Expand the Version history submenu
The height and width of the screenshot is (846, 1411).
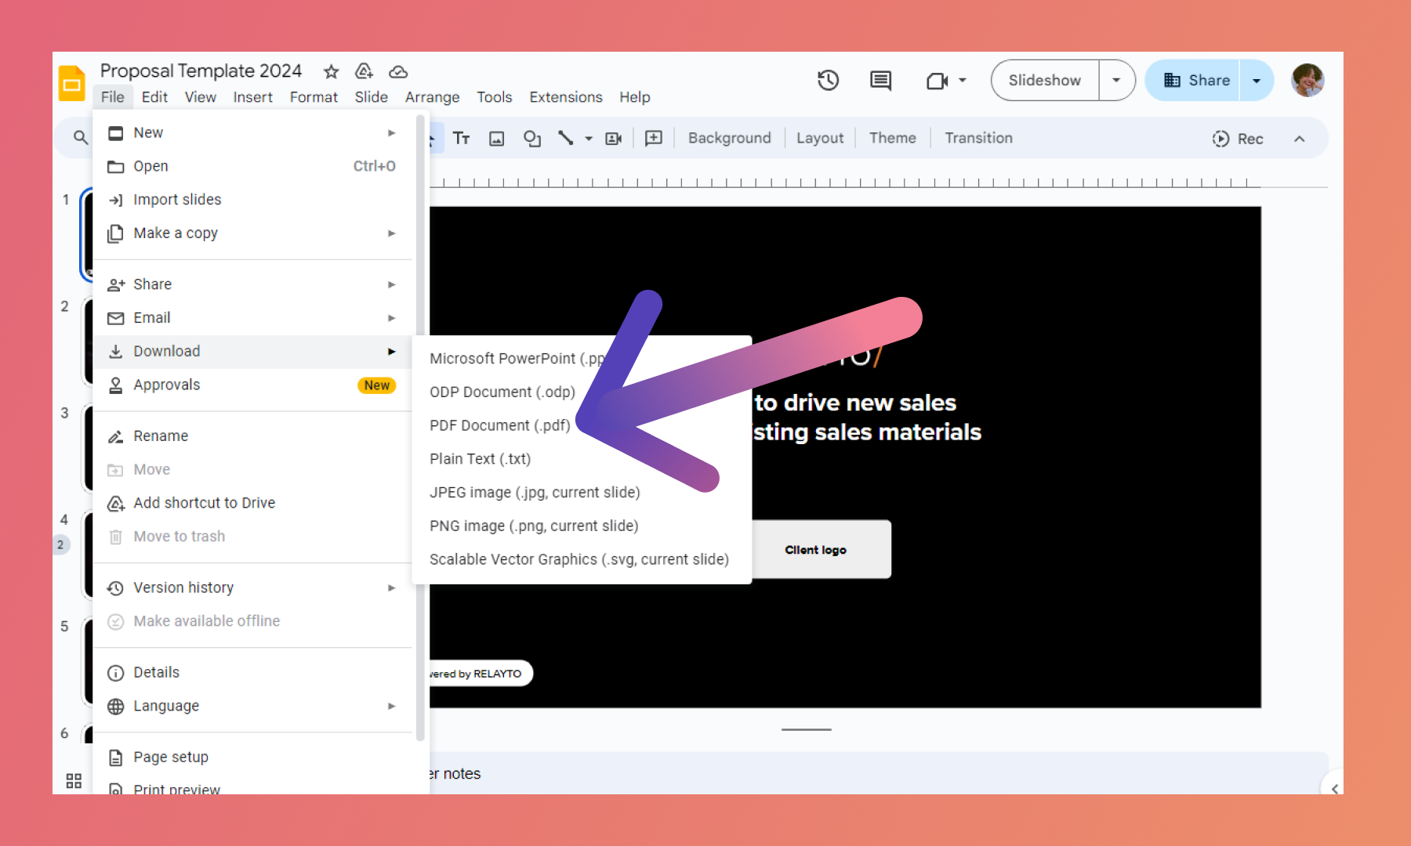pos(252,587)
